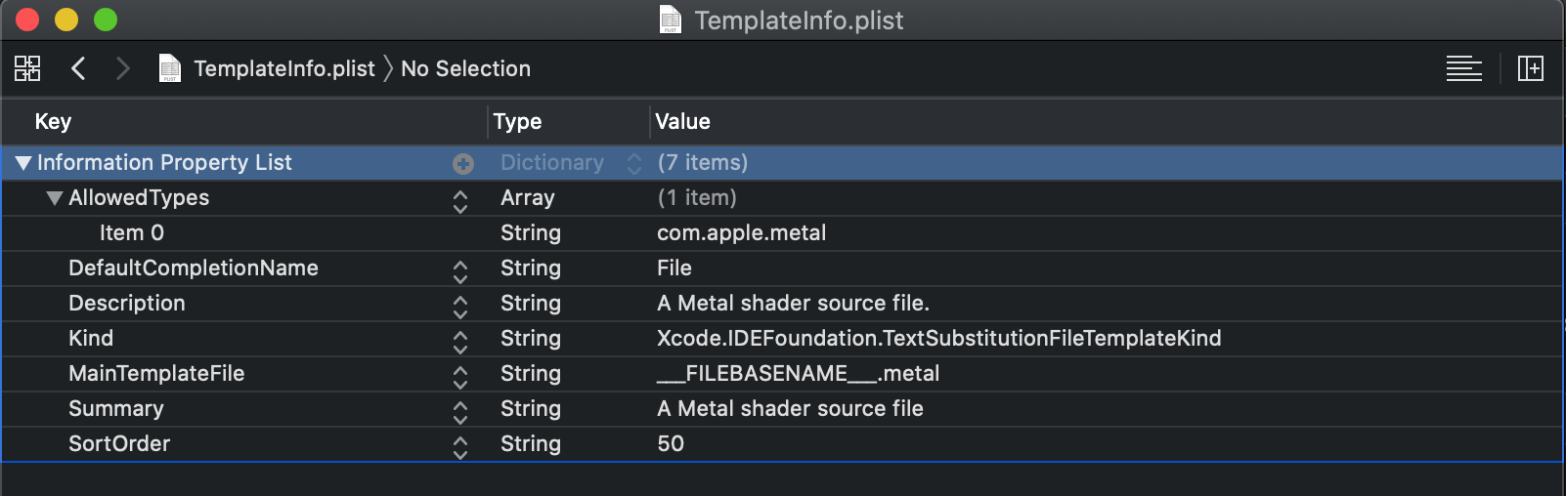Click the document icon in title bar
1566x496 pixels.
[671, 20]
